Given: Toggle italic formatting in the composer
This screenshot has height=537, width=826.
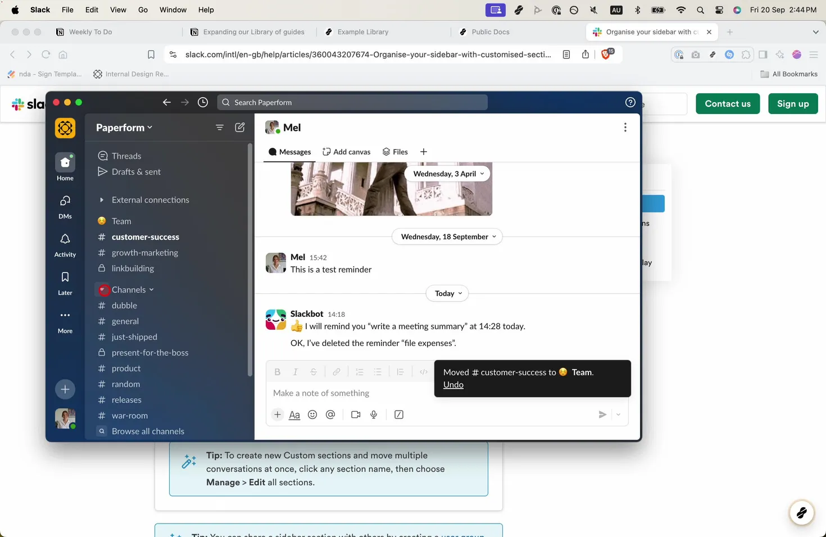Looking at the screenshot, I should pyautogui.click(x=295, y=371).
